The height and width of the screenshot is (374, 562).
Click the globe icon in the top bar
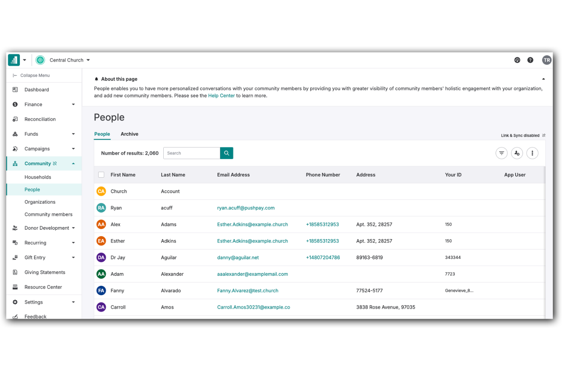coord(517,60)
